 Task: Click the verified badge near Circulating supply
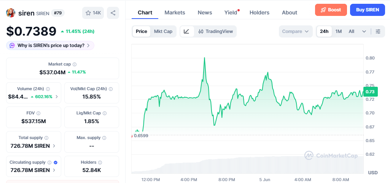pos(56,163)
